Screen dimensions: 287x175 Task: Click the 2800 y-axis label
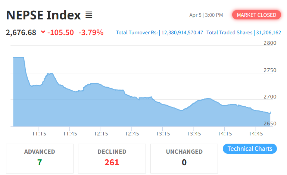[269, 43]
